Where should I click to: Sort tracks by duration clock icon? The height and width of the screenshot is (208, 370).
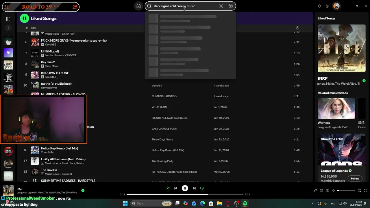(x=297, y=28)
